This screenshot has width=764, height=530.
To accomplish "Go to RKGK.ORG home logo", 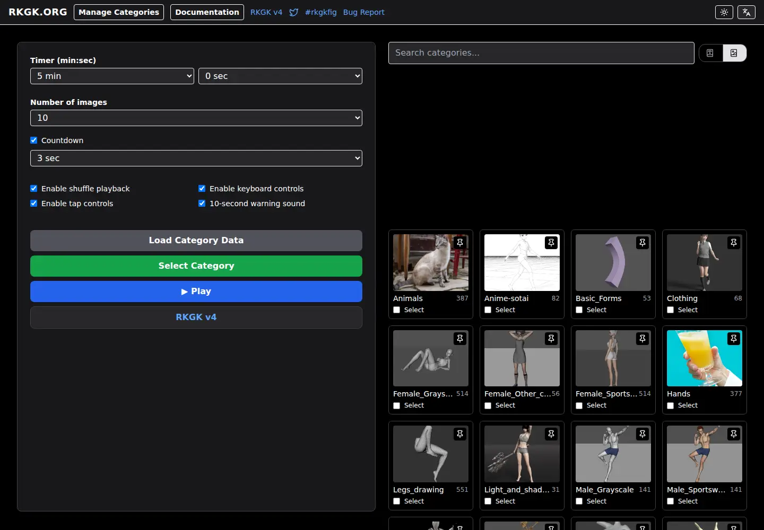I will click(38, 12).
